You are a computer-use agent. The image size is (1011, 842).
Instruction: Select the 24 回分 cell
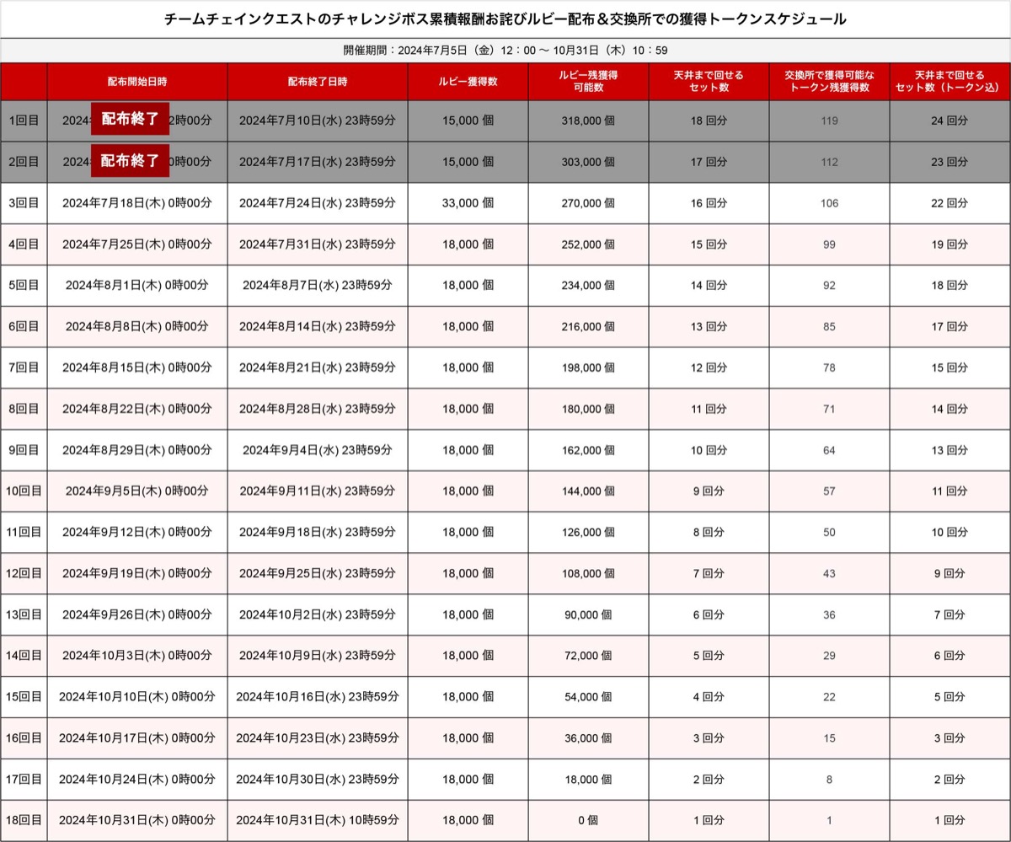coord(949,121)
